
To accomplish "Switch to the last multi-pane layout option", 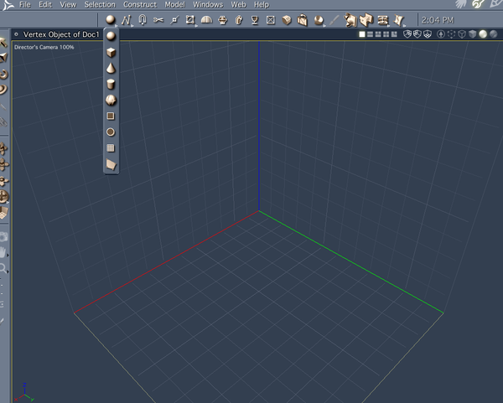I will click(x=394, y=34).
